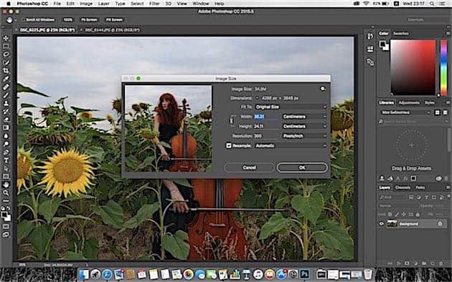Pick a color in the red color field
This screenshot has width=452, height=282.
(x=413, y=67)
